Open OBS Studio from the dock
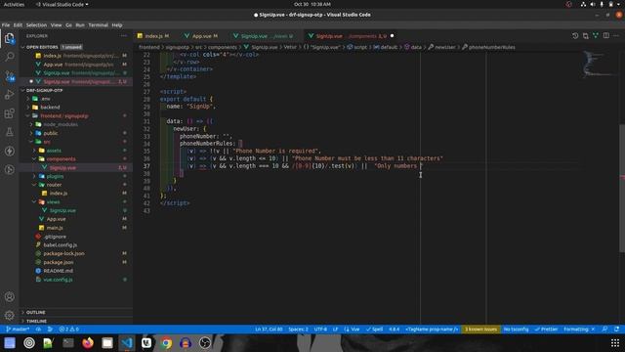 [205, 343]
